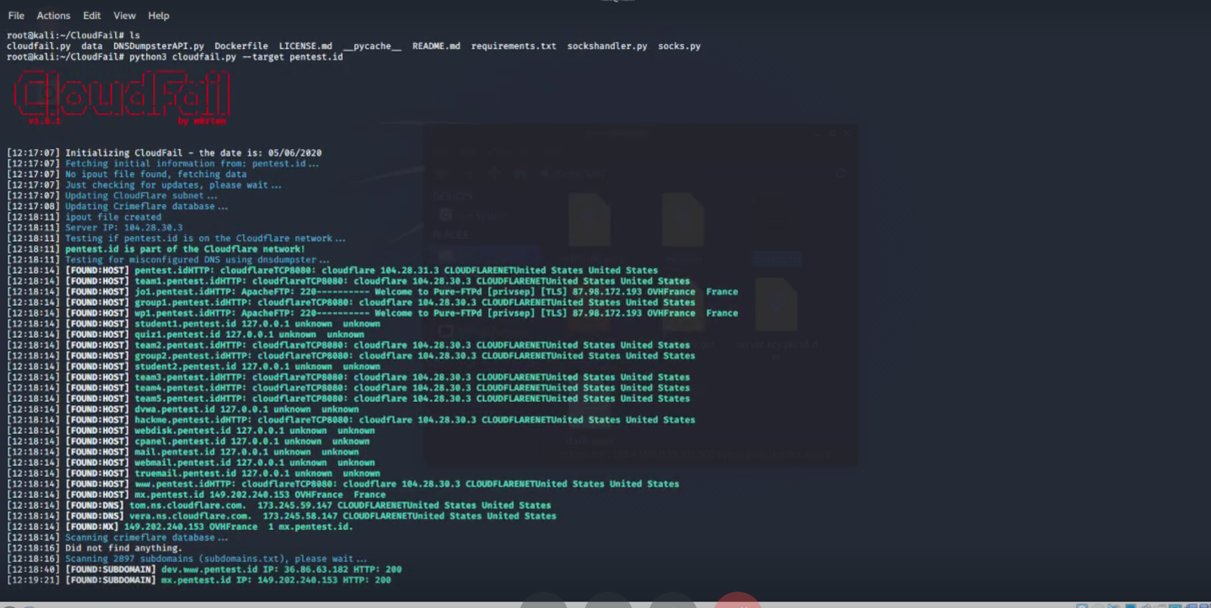The height and width of the screenshot is (608, 1211).
Task: Click 'Did not find anything.' line
Action: coord(95,548)
